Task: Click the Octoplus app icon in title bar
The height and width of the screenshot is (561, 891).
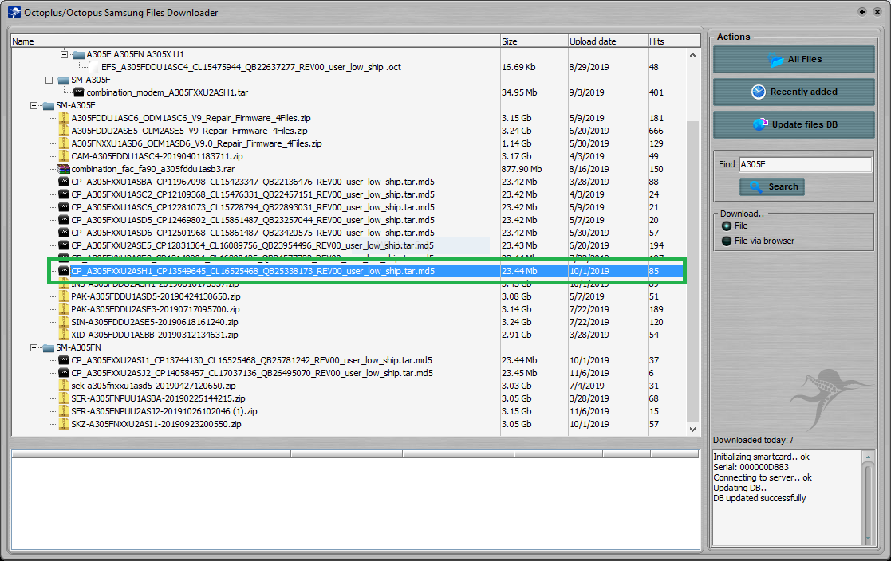Action: 14,12
